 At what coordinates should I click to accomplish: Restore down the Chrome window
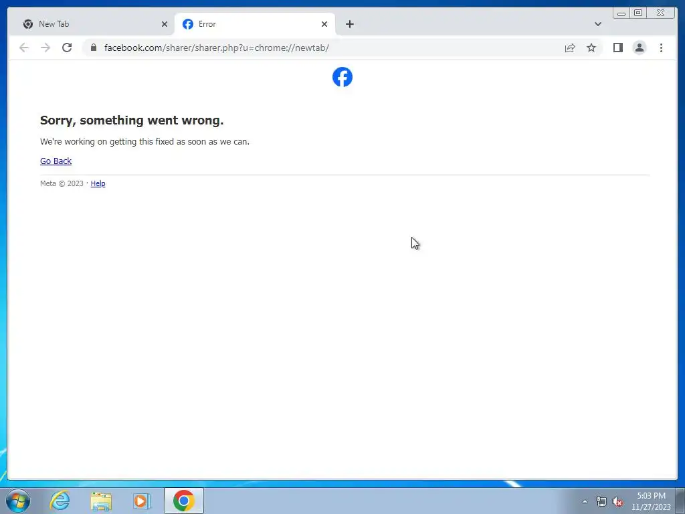[638, 13]
